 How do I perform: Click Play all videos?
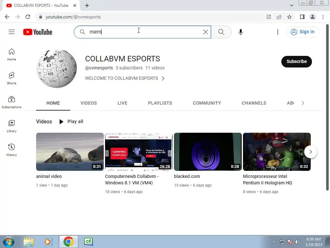pyautogui.click(x=71, y=122)
